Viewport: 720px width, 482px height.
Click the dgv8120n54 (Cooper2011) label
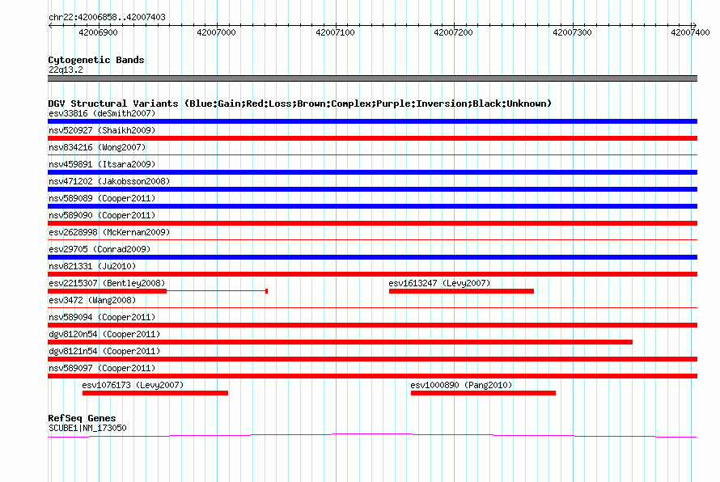104,334
